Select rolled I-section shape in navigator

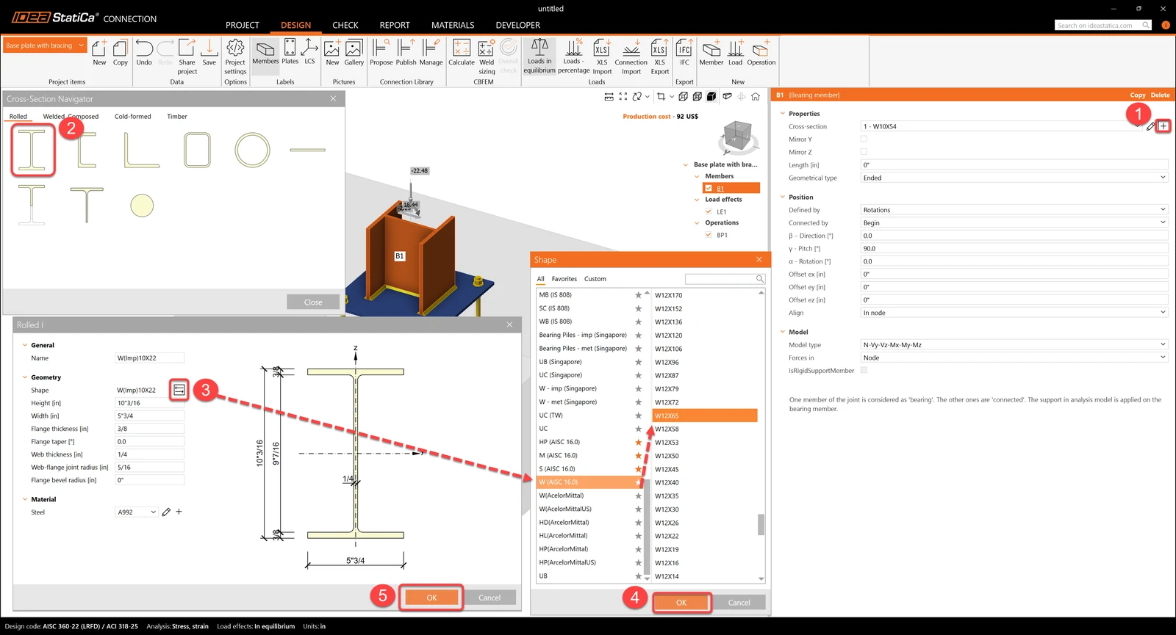tap(32, 150)
